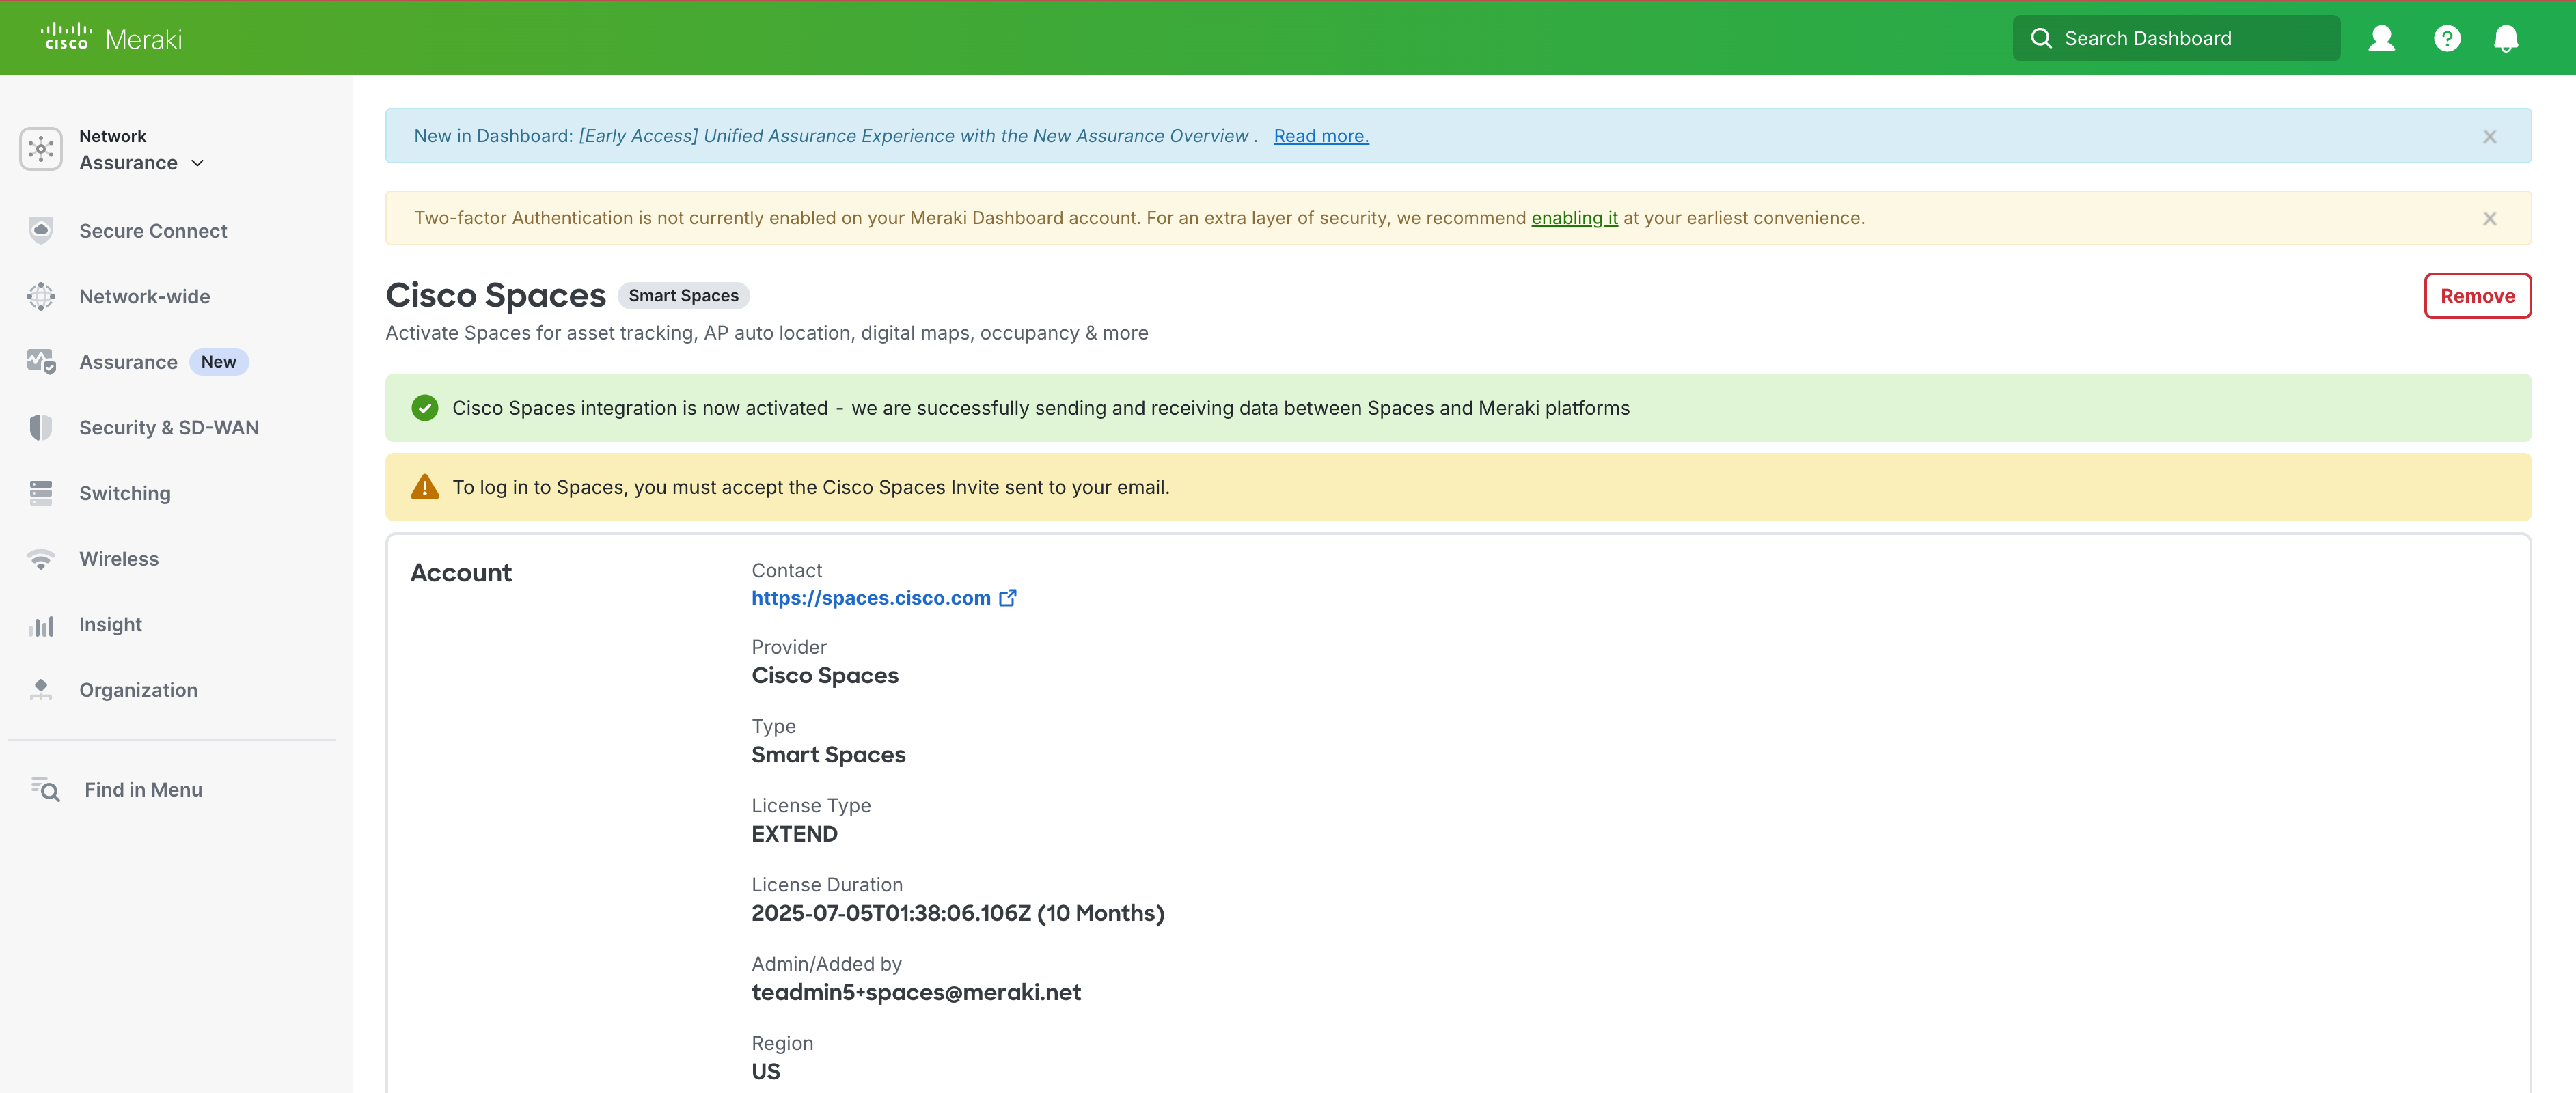The width and height of the screenshot is (2576, 1093).
Task: Open the https://spaces.cisco.com link
Action: point(871,597)
